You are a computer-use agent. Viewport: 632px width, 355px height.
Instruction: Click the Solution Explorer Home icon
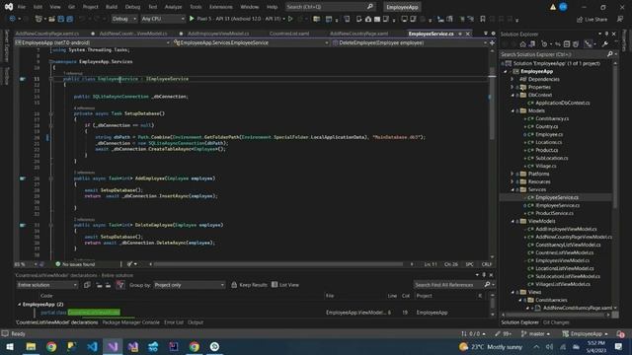point(522,44)
